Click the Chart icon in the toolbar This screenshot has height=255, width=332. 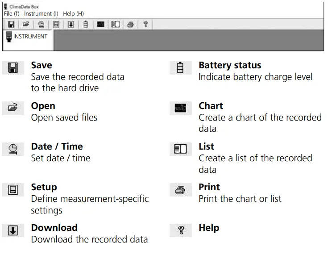[x=100, y=25]
